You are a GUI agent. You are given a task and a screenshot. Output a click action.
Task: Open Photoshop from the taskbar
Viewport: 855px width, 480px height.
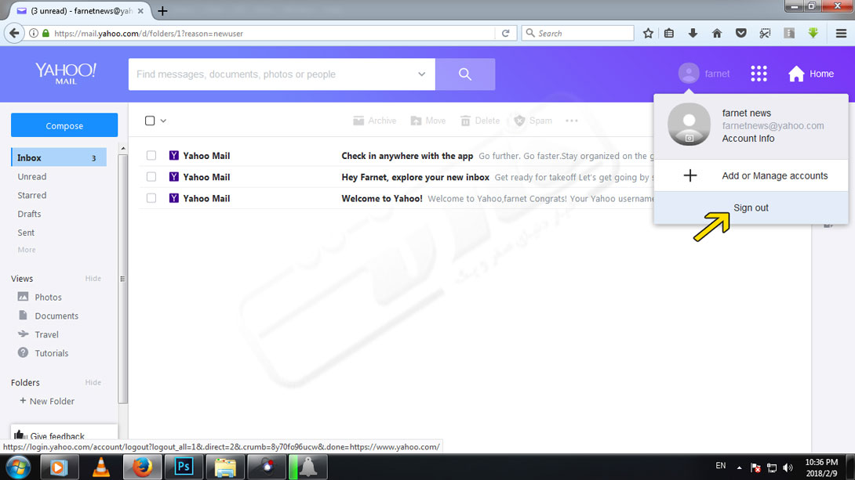point(184,467)
